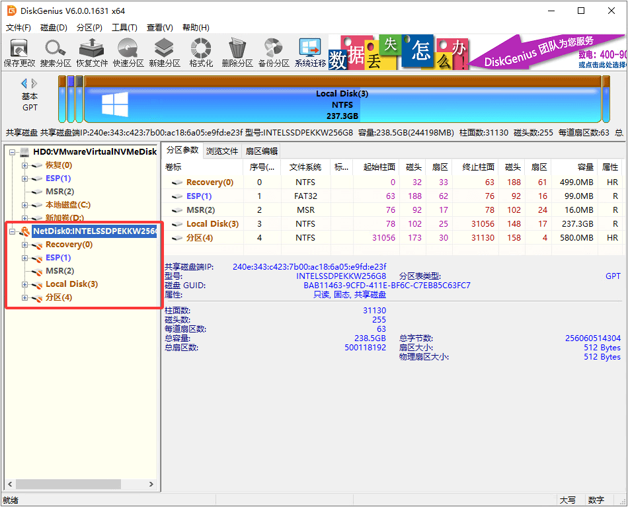The width and height of the screenshot is (628, 507).
Task: Click the NetDisk0 shared disk icon in tree
Action: pyautogui.click(x=25, y=231)
